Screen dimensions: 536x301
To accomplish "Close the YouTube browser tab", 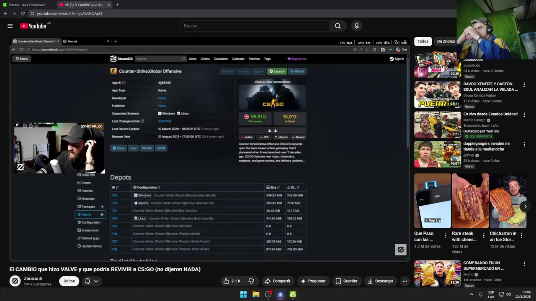I will click(108, 5).
